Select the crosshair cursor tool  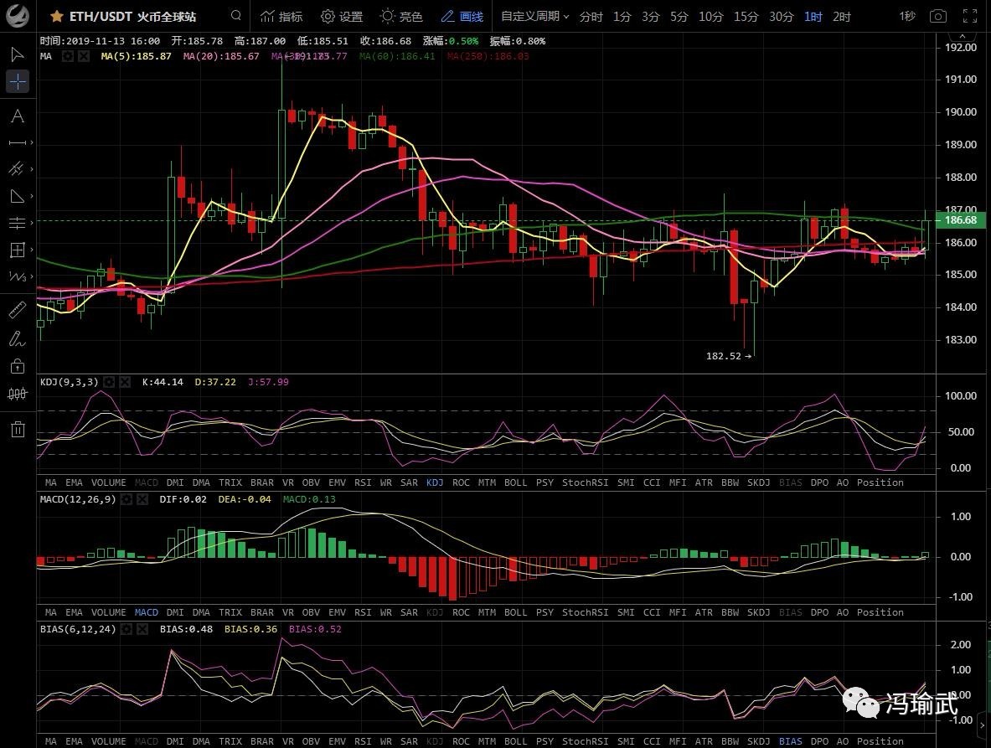[17, 81]
